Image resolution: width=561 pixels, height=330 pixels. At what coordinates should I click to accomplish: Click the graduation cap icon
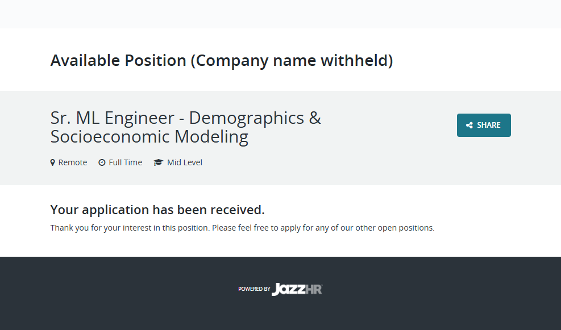click(x=158, y=162)
